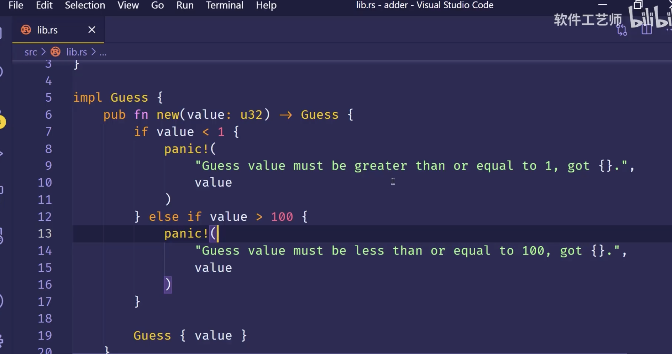This screenshot has width=672, height=354.
Task: Click the Help menu
Action: point(266,5)
